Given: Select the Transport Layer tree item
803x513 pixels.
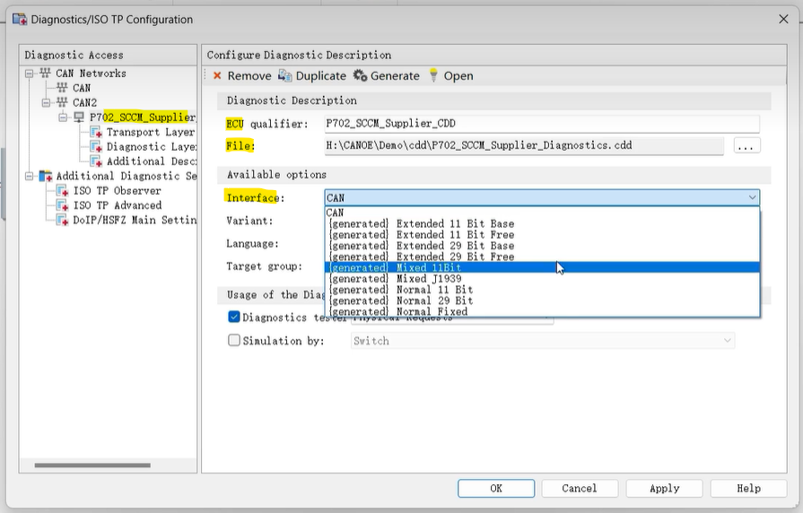Looking at the screenshot, I should click(150, 132).
